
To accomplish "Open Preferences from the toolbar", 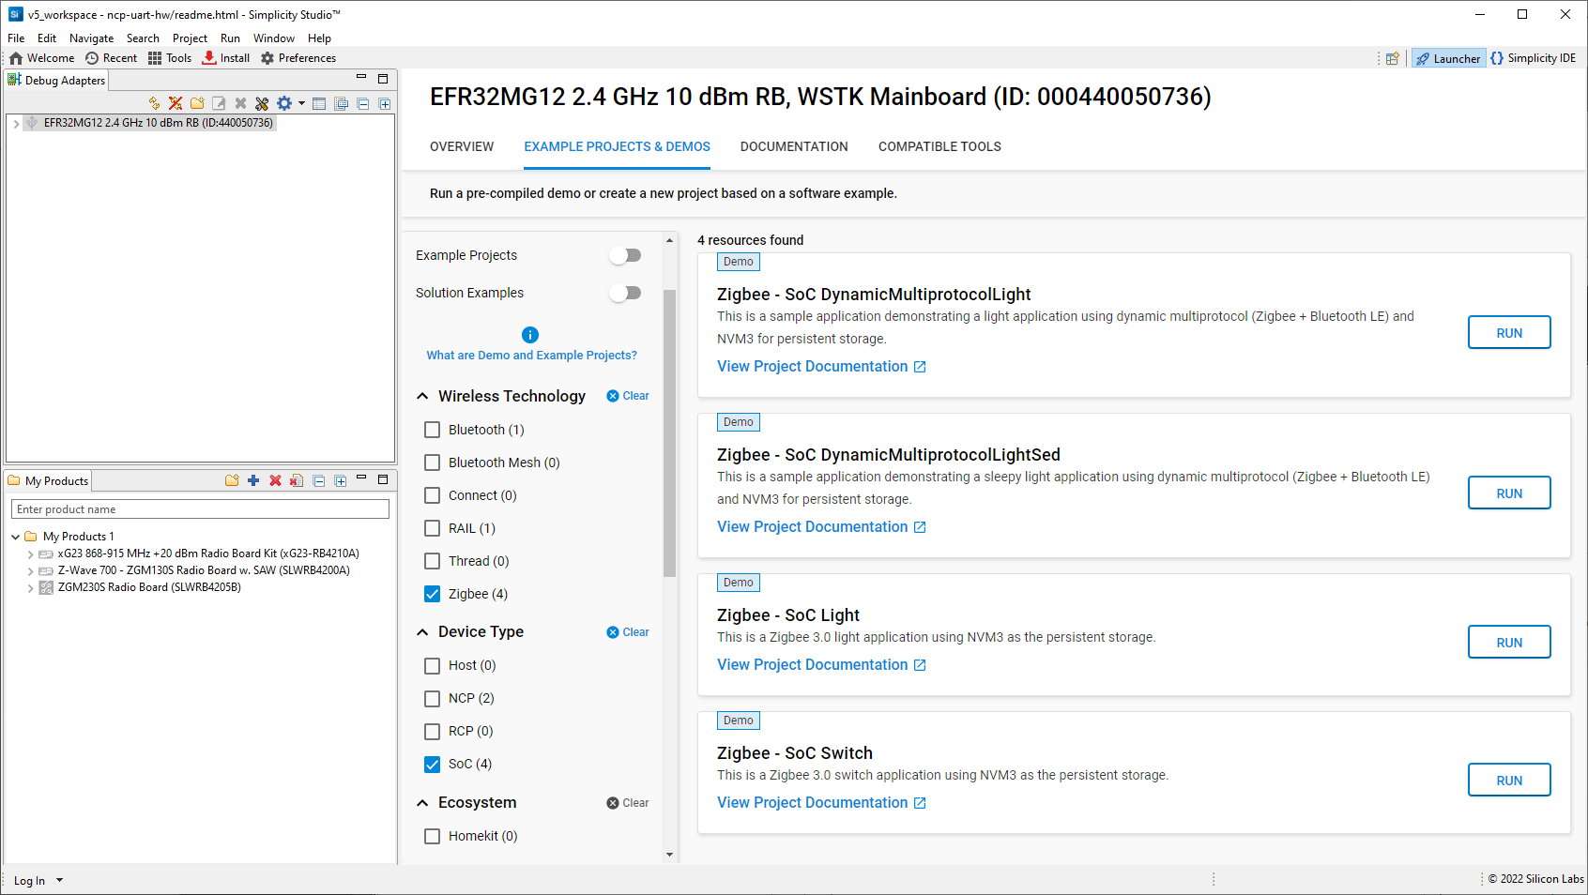I will [x=298, y=57].
